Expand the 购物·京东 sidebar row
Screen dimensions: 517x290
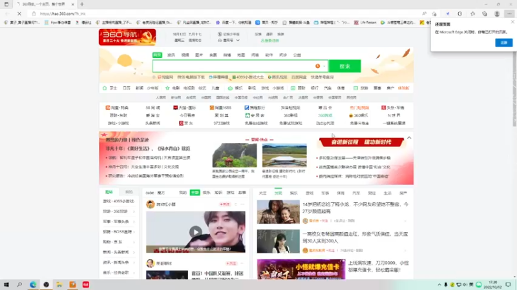(x=134, y=242)
